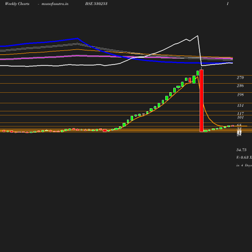Click the 270 price level label

coord(240,78)
